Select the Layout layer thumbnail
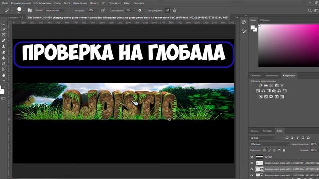Image resolution: width=319 pixels, height=179 pixels. (x=259, y=157)
